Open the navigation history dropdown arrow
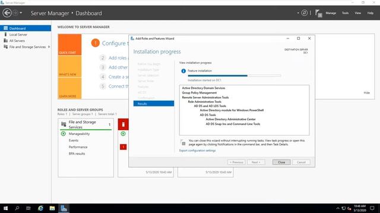Screen dimensions: 380x213 pos(21,13)
